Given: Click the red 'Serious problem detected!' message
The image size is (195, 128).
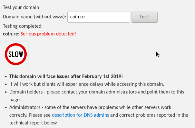Looking at the screenshot, I should [48, 34].
